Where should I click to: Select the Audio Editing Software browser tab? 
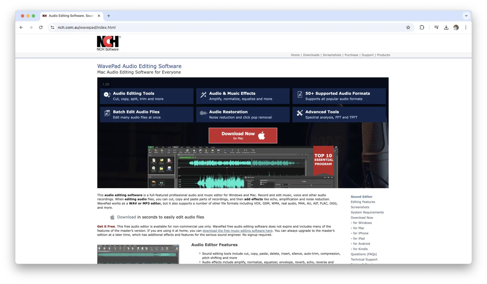71,16
